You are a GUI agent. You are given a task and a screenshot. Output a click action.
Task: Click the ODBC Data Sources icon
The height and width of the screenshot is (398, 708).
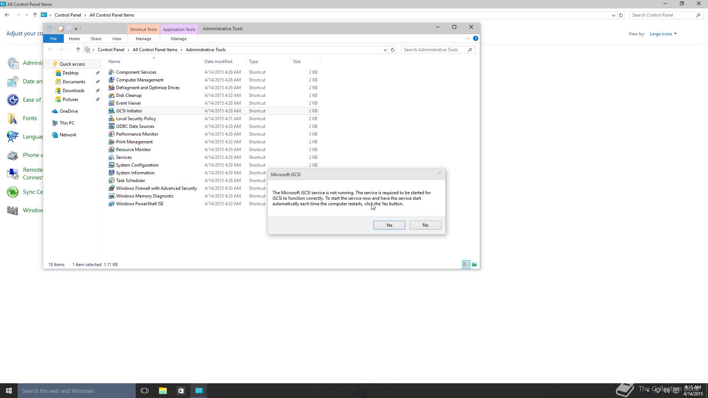coord(111,126)
